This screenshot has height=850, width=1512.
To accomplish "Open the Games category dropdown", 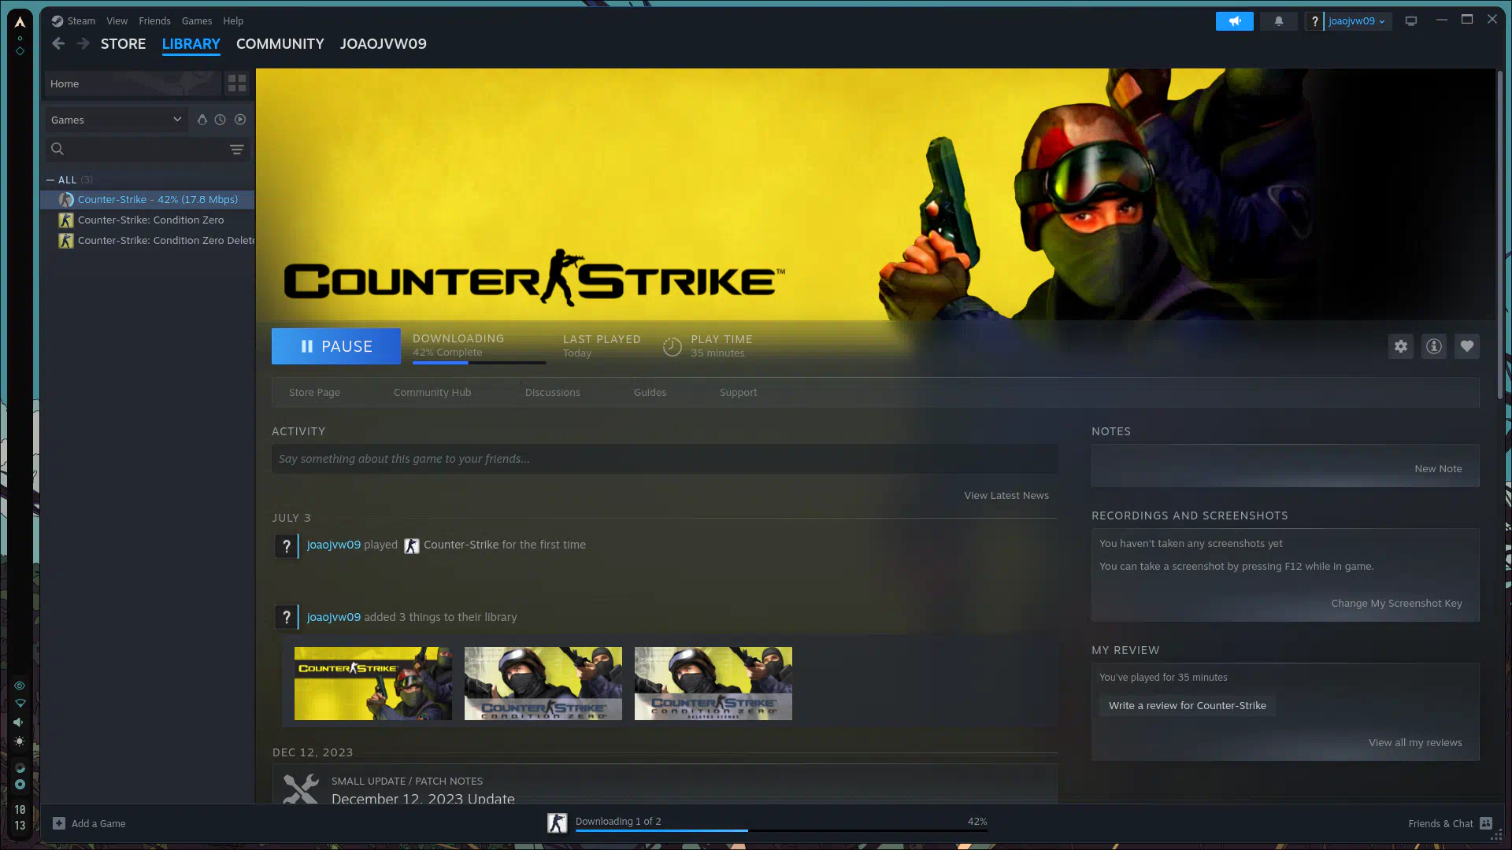I will tap(116, 120).
